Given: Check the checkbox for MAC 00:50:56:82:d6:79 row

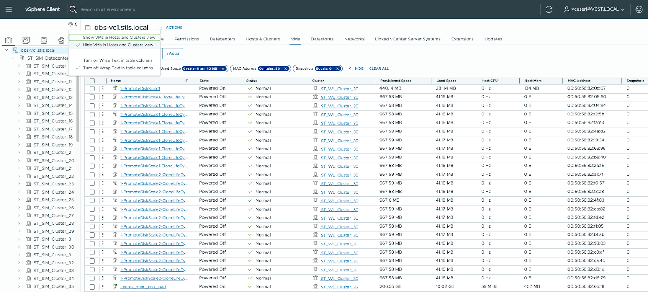Looking at the screenshot, I should [92, 278].
